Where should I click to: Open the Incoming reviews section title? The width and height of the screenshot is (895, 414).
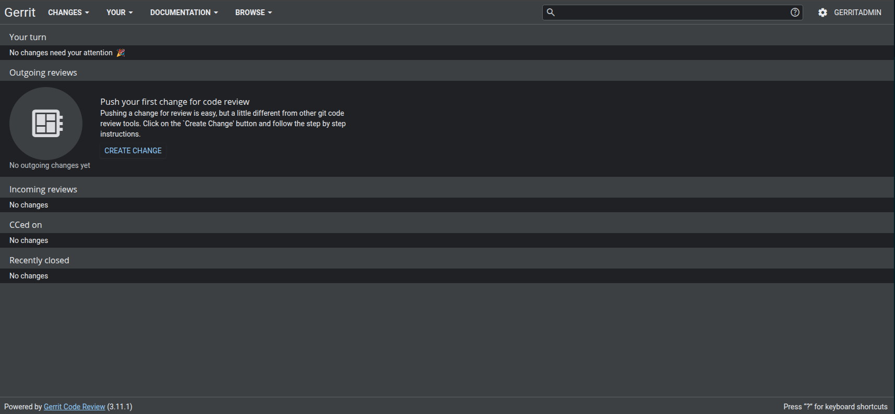click(43, 189)
